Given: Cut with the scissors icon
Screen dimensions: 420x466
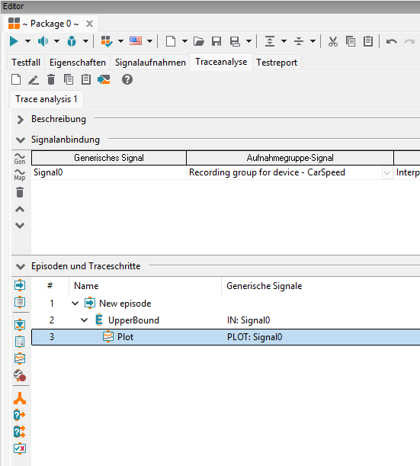Looking at the screenshot, I should pos(333,41).
